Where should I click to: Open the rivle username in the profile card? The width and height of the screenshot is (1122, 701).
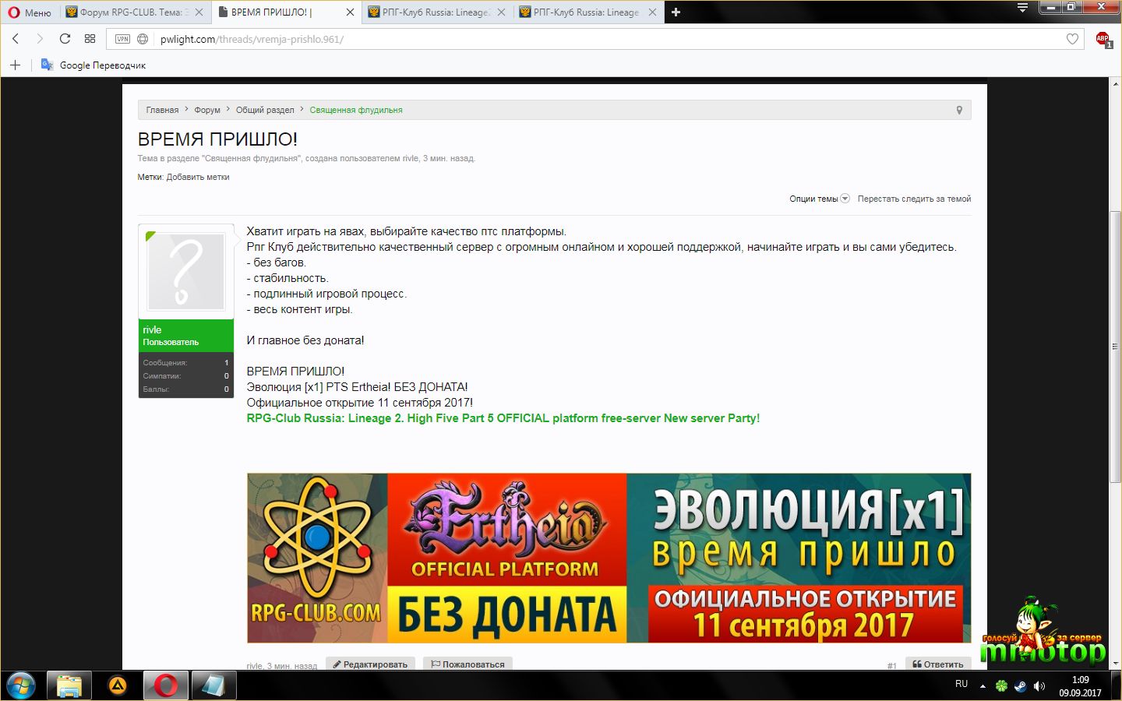(152, 329)
